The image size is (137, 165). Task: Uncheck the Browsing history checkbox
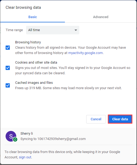click(x=8, y=48)
